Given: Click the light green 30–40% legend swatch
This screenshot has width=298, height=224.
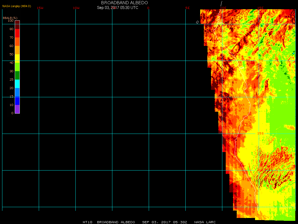Looking at the screenshot, I should pyautogui.click(x=17, y=67).
